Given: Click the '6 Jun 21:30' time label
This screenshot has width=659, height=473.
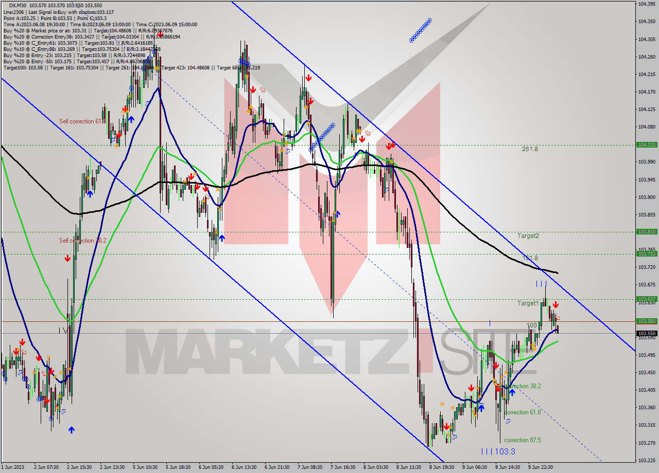Looking at the screenshot, I should (x=276, y=467).
